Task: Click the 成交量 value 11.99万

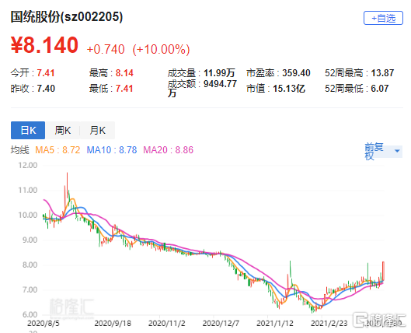Action: [219, 73]
